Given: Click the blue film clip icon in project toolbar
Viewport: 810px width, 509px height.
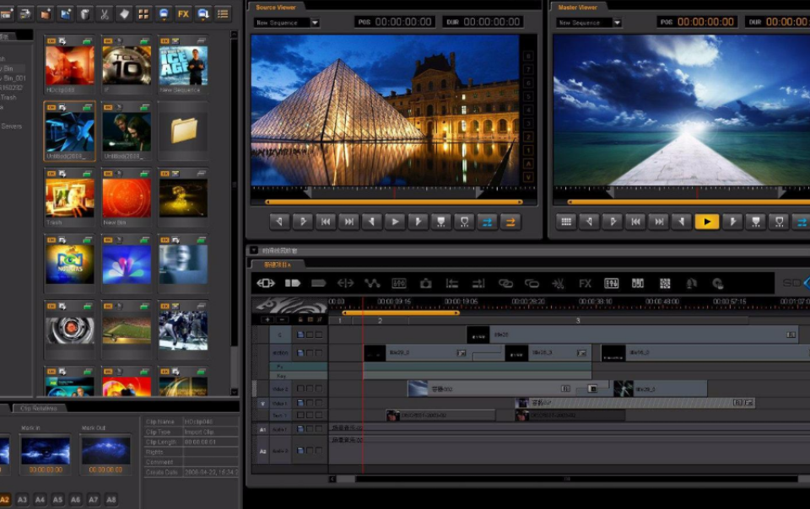Looking at the screenshot, I should pos(65,14).
